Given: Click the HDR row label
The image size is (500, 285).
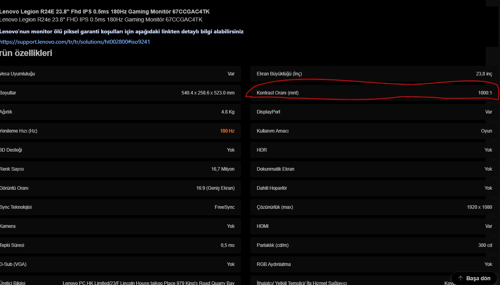Looking at the screenshot, I should pyautogui.click(x=262, y=150).
